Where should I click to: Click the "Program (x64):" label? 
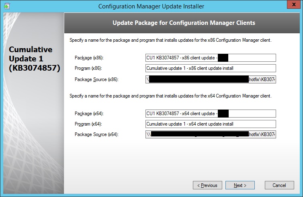pyautogui.click(x=89, y=124)
